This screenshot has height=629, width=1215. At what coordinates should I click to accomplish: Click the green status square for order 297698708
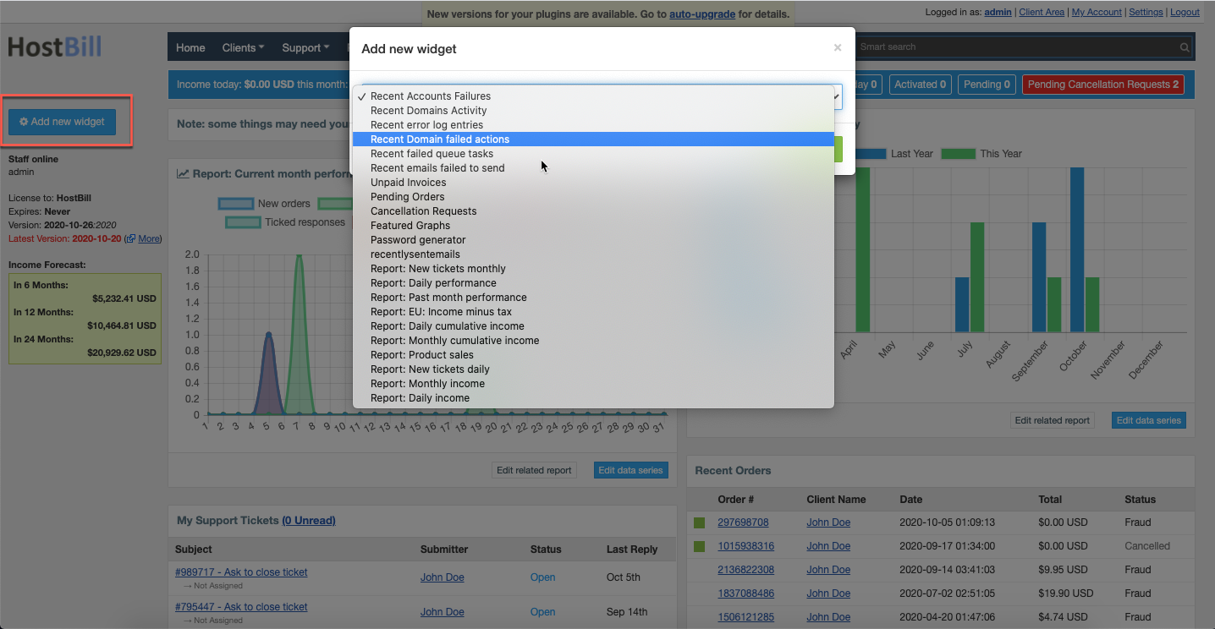pos(699,522)
